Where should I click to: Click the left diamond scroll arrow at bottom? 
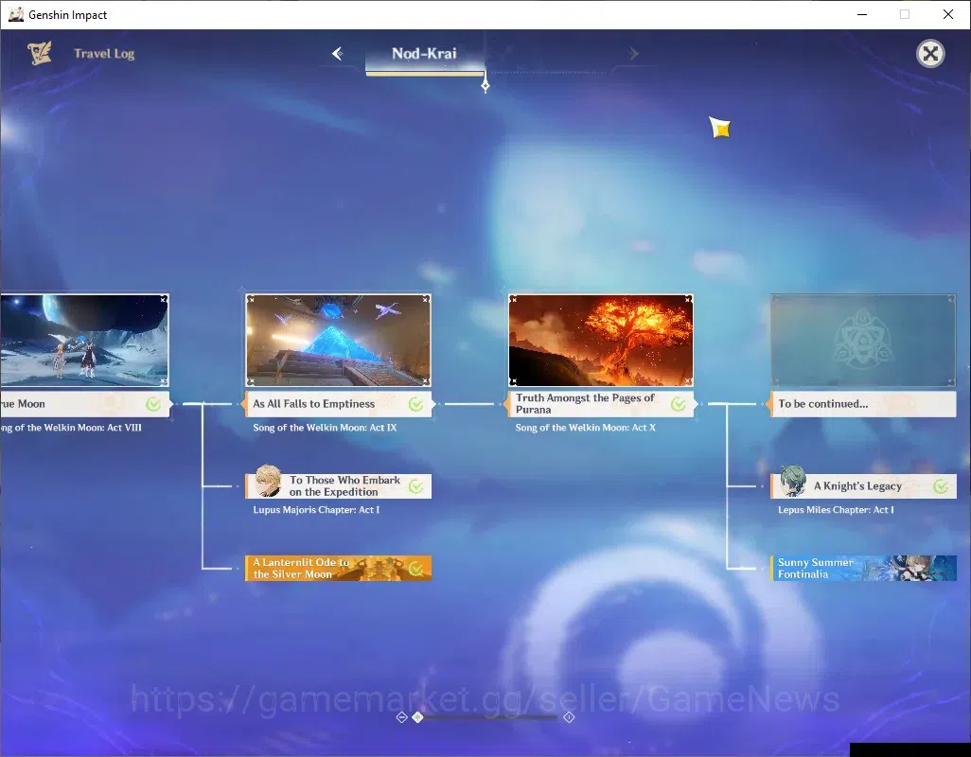pos(401,717)
